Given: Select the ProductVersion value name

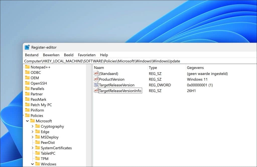Looking at the screenshot, I should coord(112,79).
